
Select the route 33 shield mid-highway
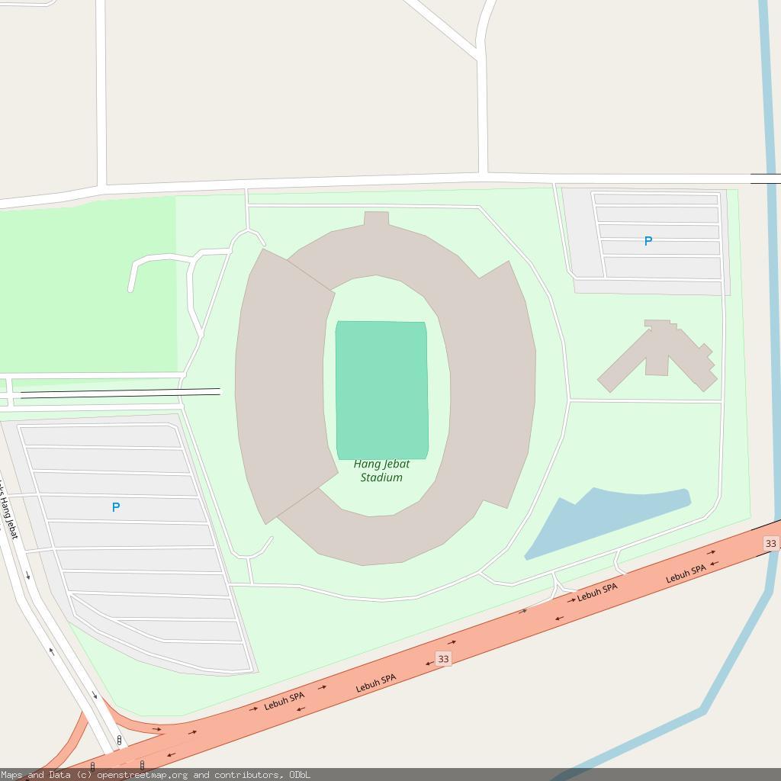443,658
